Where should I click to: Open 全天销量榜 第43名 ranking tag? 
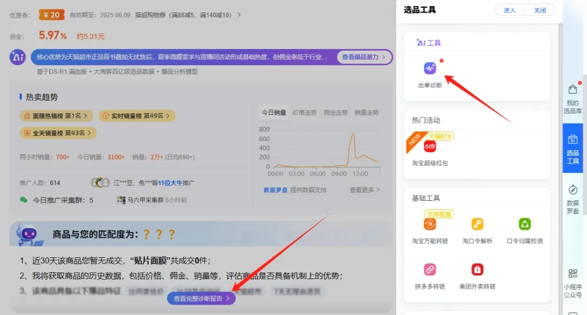58,133
